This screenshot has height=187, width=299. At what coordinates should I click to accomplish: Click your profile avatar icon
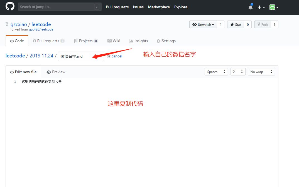272,7
